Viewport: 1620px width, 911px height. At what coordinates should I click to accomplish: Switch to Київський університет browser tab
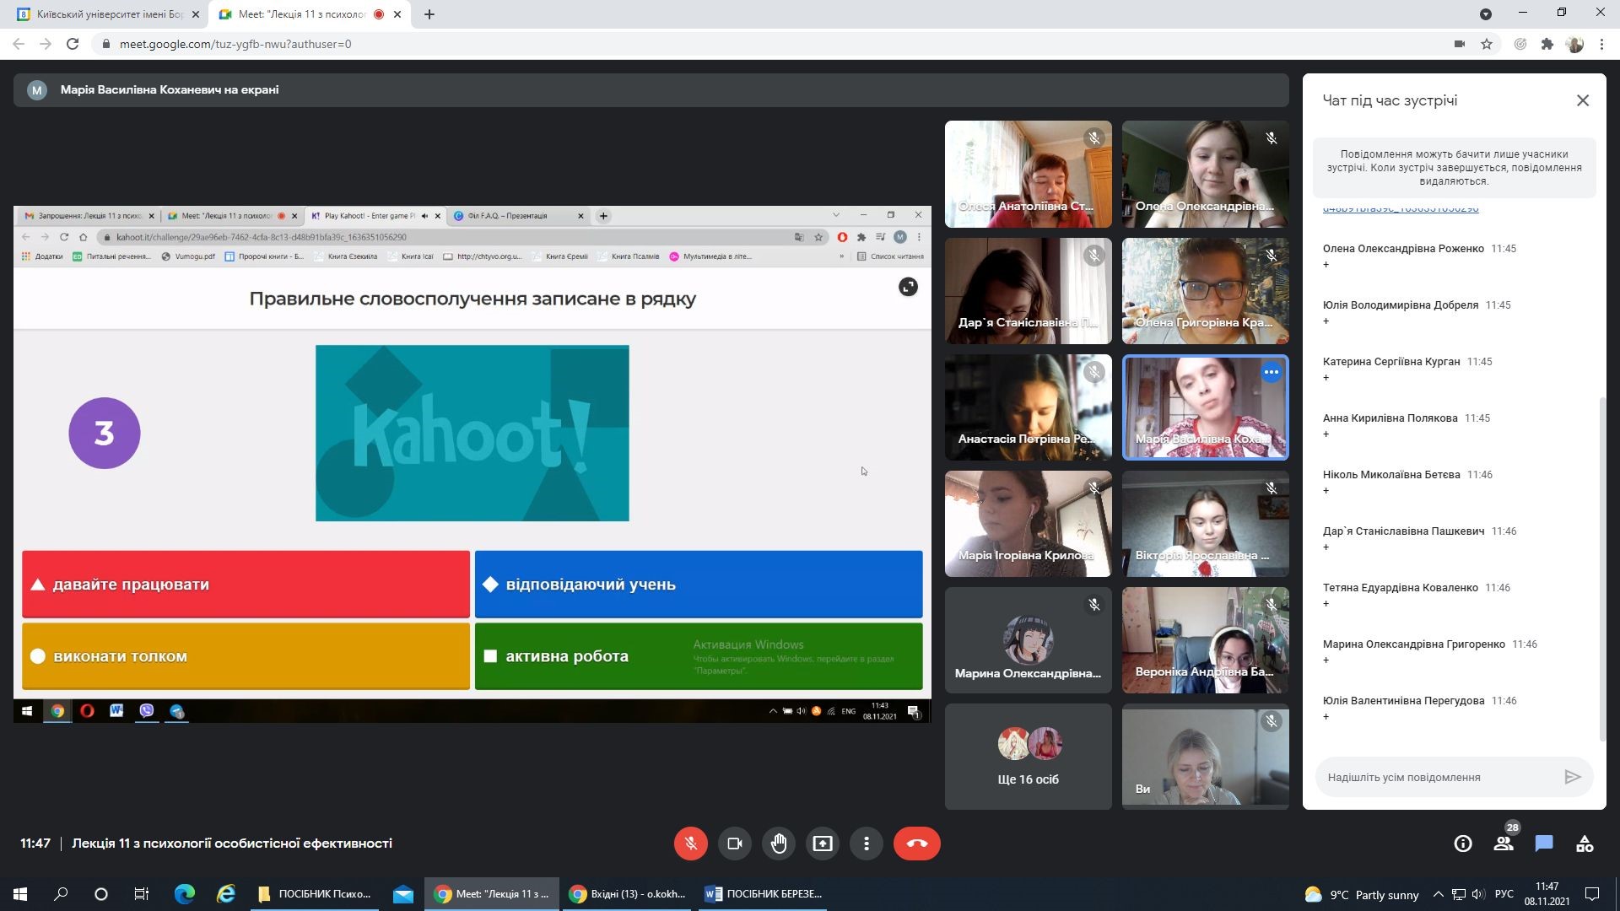[110, 14]
